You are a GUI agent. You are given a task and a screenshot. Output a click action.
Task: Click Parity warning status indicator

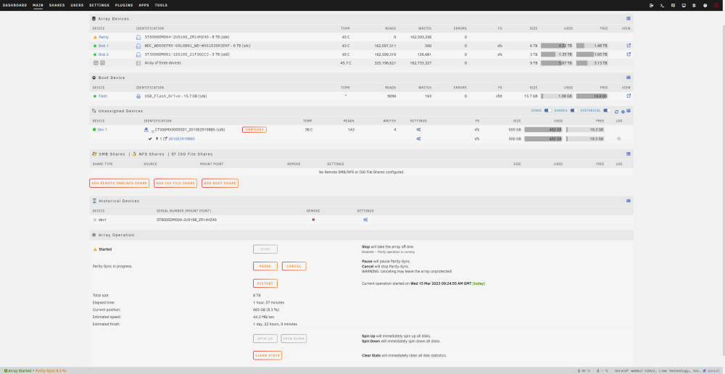click(95, 37)
